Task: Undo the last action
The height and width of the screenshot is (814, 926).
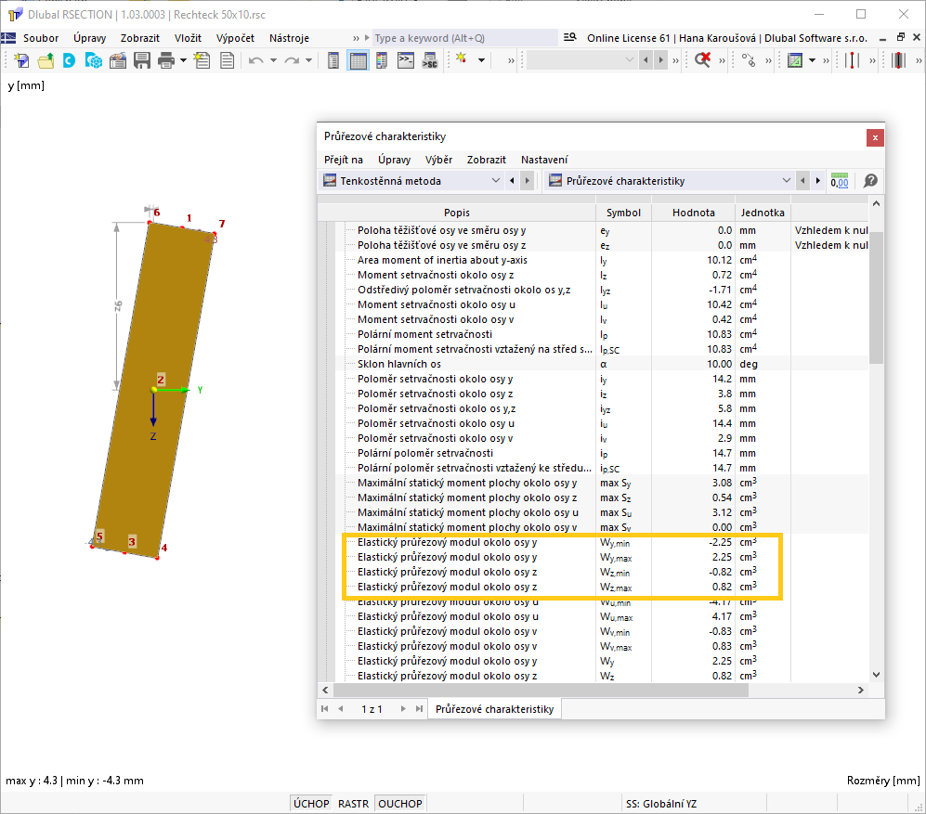Action: (x=255, y=60)
